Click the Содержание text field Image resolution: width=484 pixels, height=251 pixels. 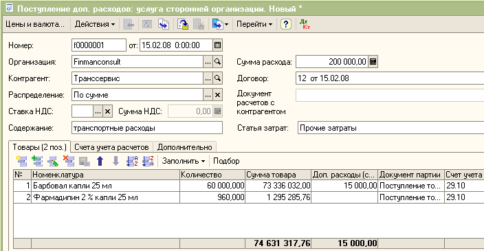coord(147,128)
